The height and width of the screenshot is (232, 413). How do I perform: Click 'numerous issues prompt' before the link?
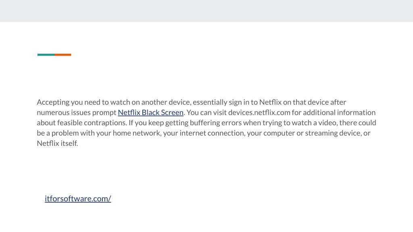[76, 112]
